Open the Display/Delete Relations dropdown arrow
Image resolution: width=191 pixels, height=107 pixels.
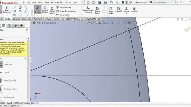point(88,15)
